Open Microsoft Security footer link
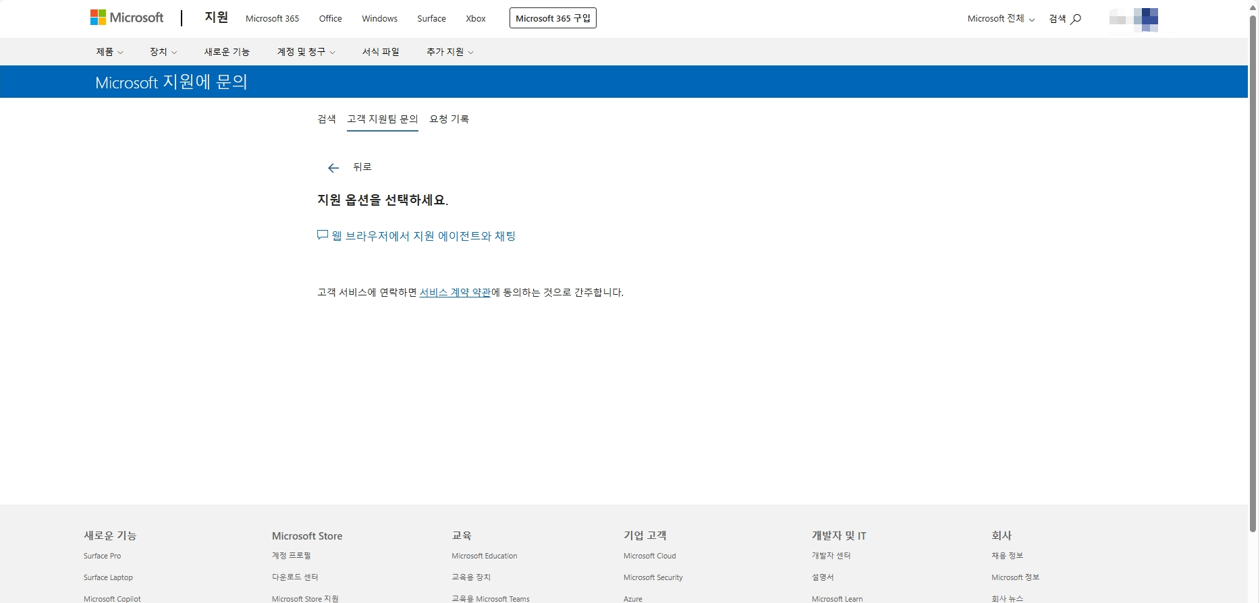 click(653, 577)
